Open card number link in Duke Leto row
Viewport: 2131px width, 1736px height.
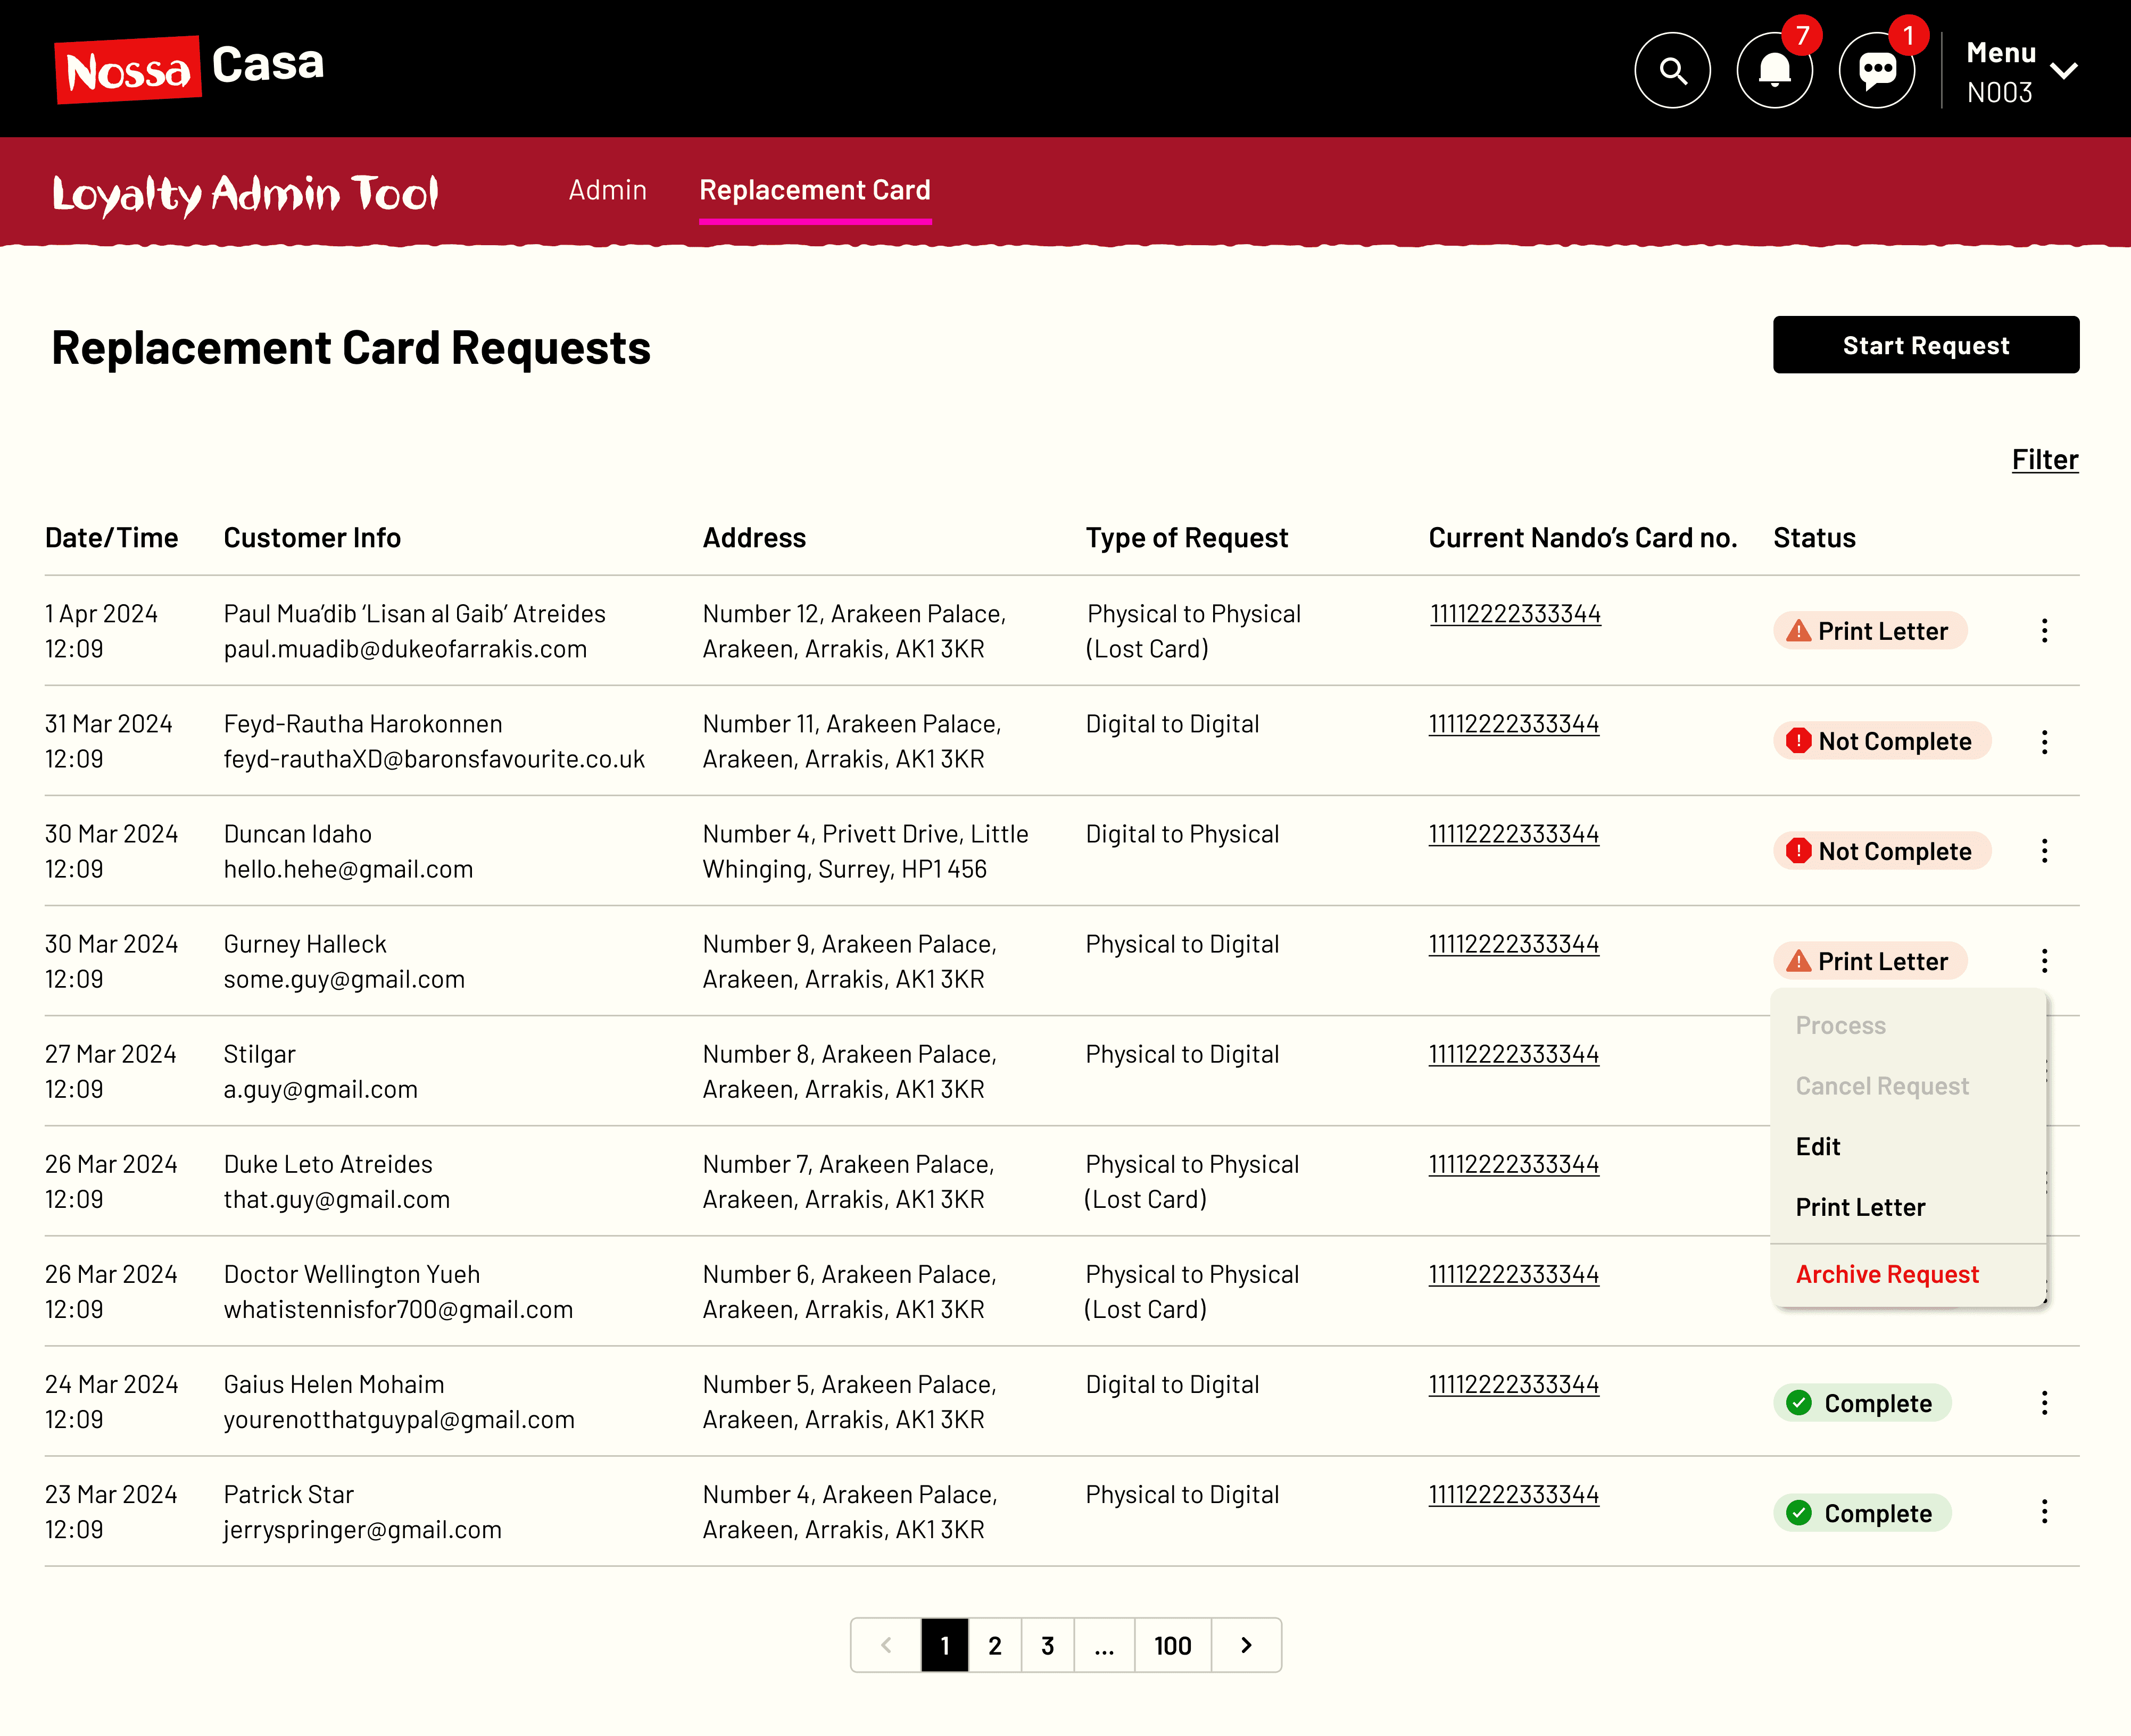coord(1514,1164)
